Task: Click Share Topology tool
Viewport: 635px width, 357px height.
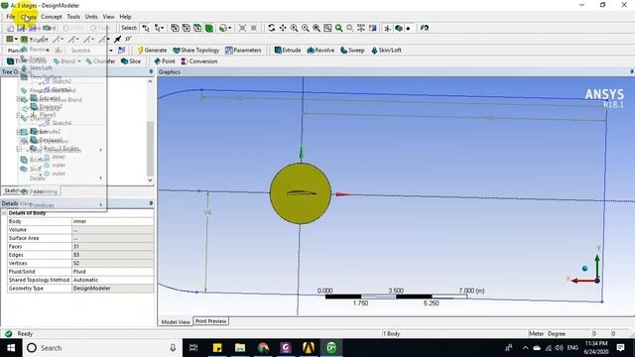Action: click(196, 51)
